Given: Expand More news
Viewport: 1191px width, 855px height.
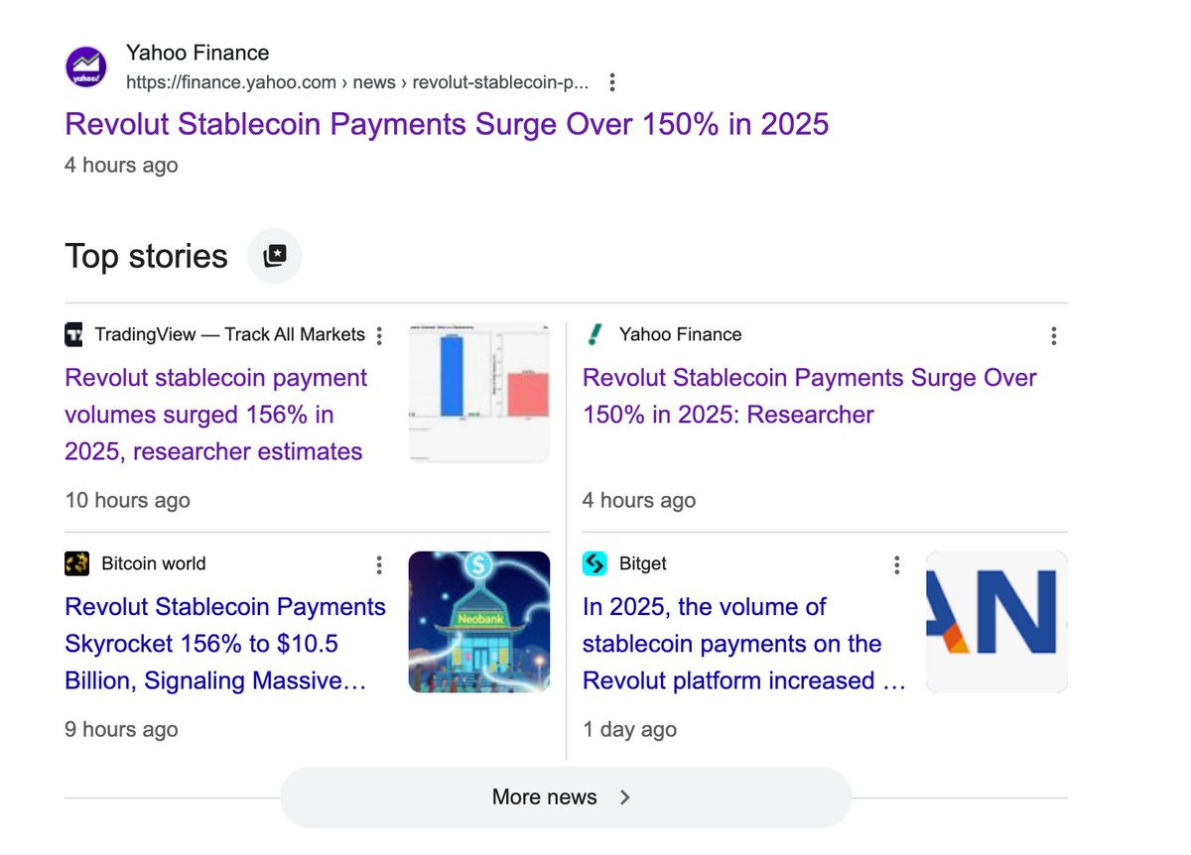Looking at the screenshot, I should tap(565, 797).
